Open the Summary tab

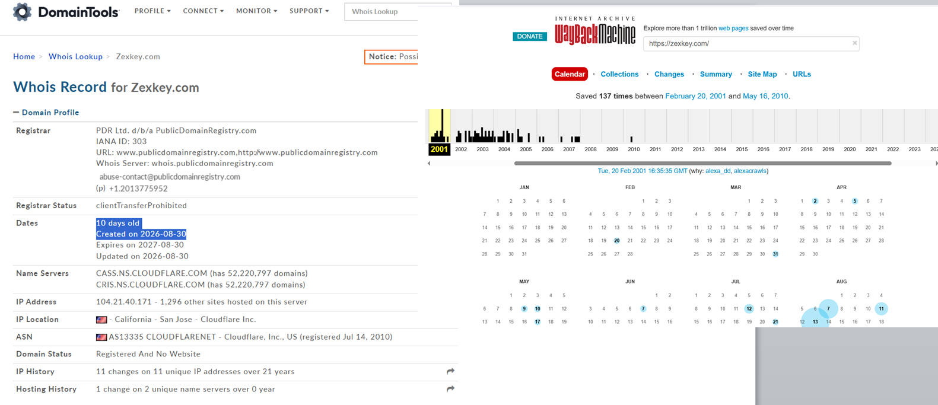pos(716,74)
